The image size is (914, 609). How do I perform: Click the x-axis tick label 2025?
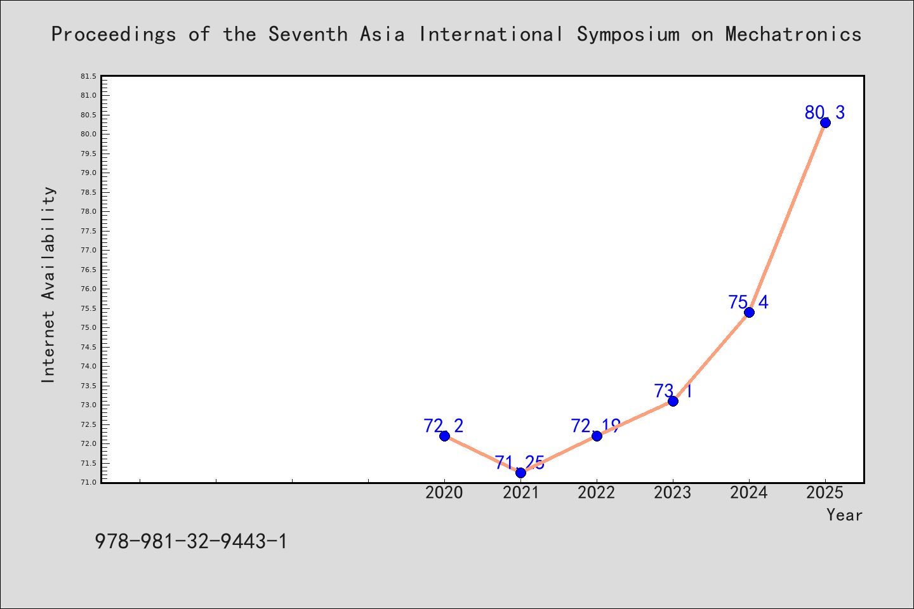pyautogui.click(x=825, y=492)
